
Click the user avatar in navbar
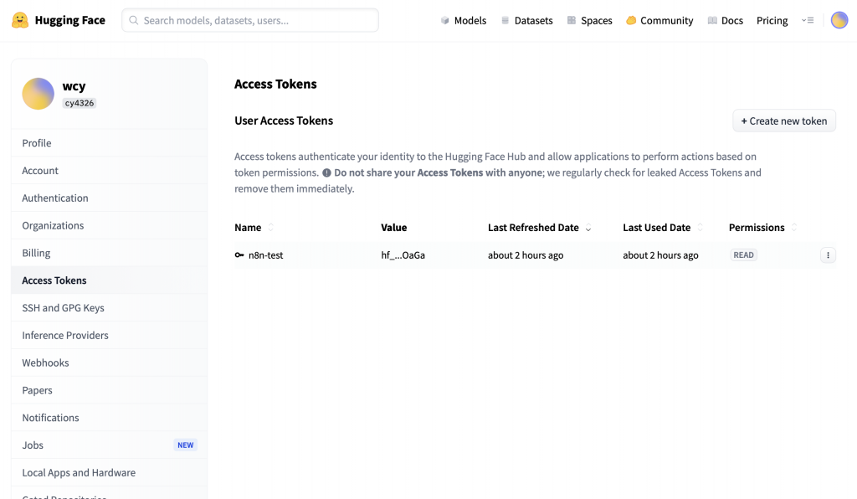tap(839, 20)
